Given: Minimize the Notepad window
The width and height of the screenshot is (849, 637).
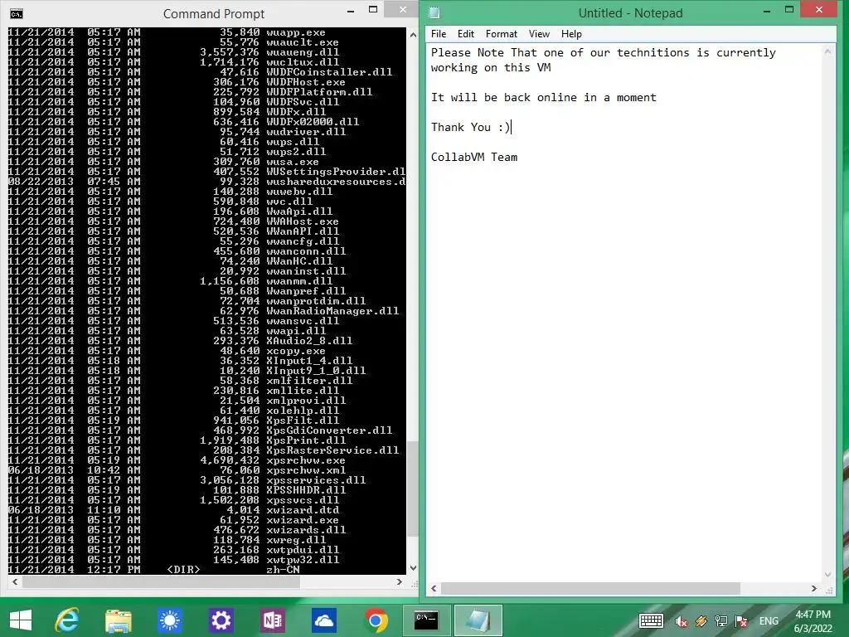Looking at the screenshot, I should 767,10.
